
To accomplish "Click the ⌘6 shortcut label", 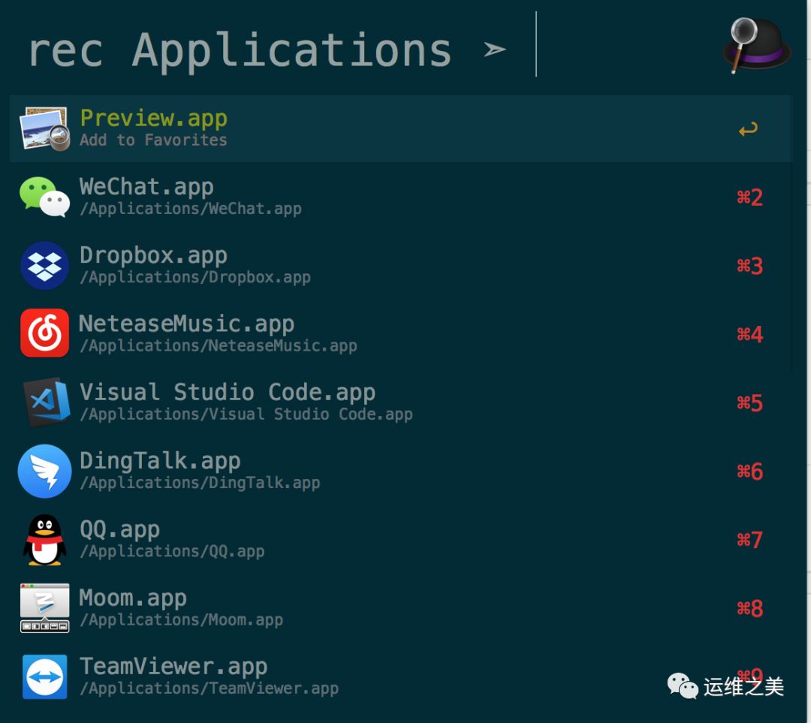I will click(x=750, y=471).
